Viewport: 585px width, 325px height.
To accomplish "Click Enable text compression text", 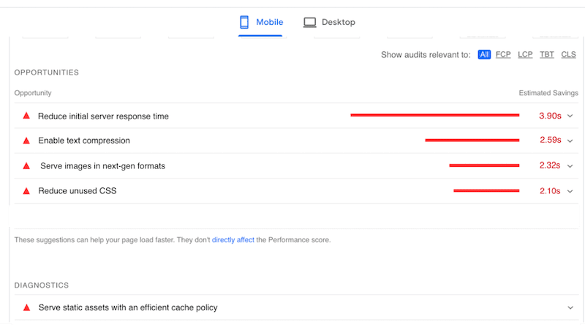I will [x=84, y=141].
